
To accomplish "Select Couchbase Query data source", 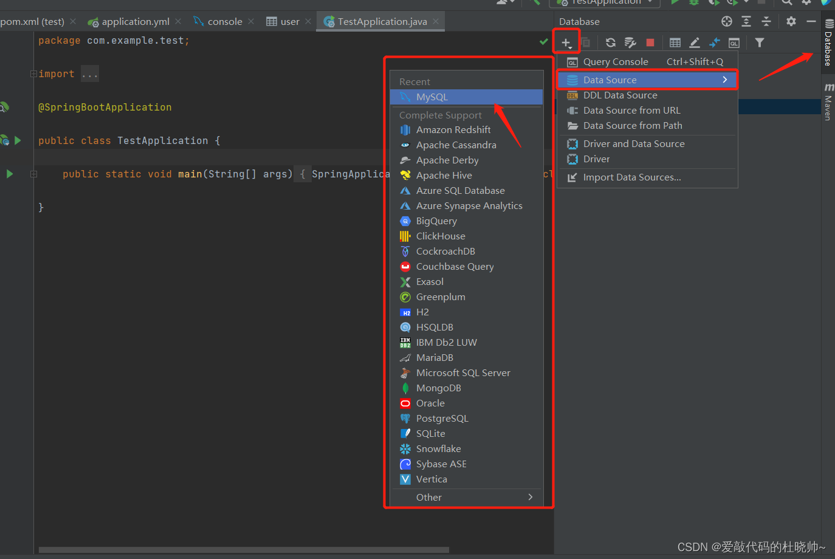I will click(466, 267).
